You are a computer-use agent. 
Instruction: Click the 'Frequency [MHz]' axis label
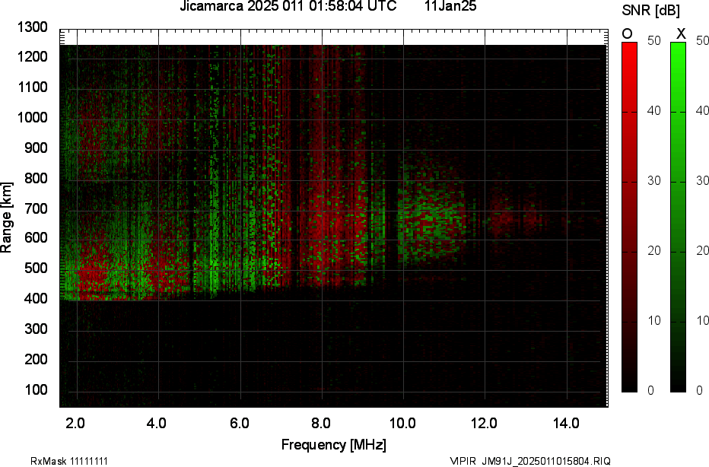[333, 445]
